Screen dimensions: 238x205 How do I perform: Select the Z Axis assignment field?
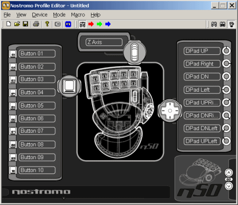point(104,42)
